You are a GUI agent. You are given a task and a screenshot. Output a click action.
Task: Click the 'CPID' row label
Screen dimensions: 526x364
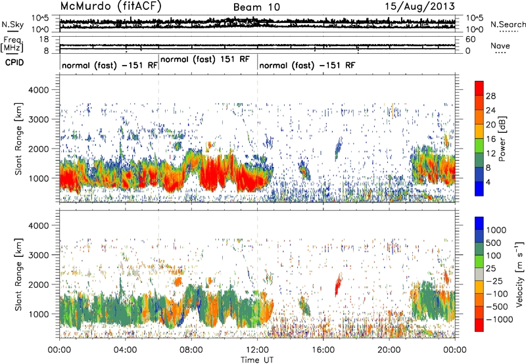tap(14, 62)
